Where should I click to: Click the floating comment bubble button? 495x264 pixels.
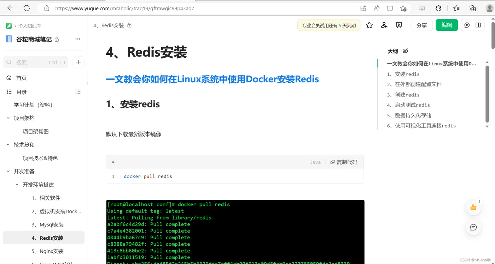click(473, 227)
